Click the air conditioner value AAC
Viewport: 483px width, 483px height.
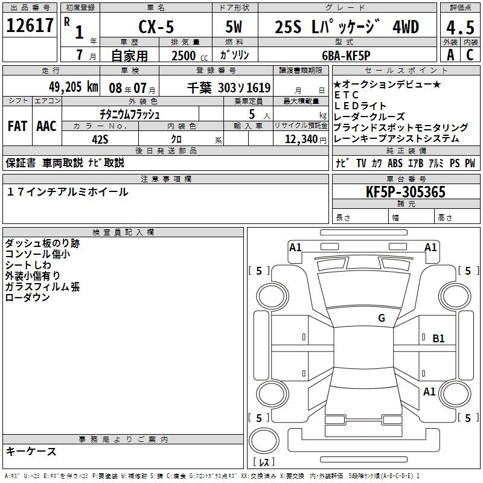(x=46, y=126)
